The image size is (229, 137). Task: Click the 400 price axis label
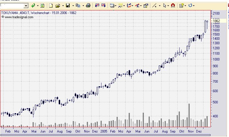(216, 116)
